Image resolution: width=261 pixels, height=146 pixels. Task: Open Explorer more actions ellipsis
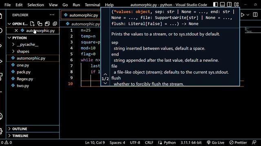click(x=52, y=15)
